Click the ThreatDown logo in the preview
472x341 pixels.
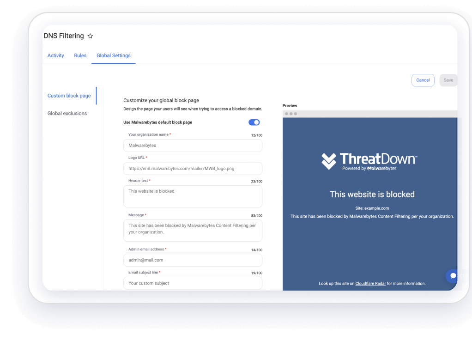coord(369,161)
